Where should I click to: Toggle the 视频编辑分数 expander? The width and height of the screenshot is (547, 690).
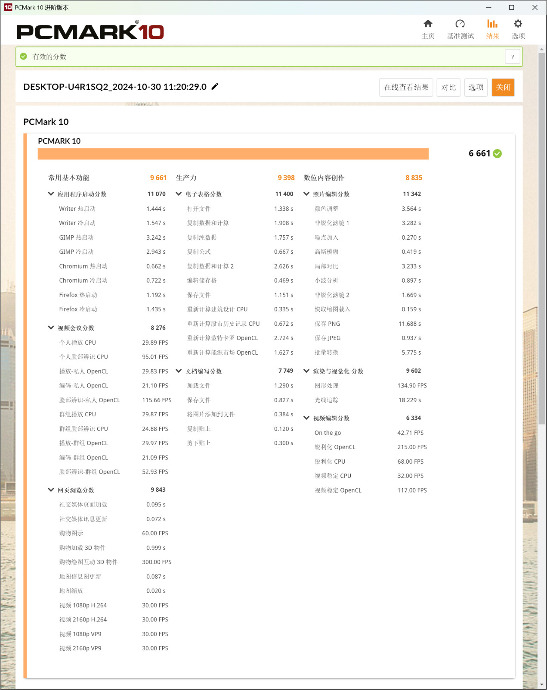[x=306, y=418]
